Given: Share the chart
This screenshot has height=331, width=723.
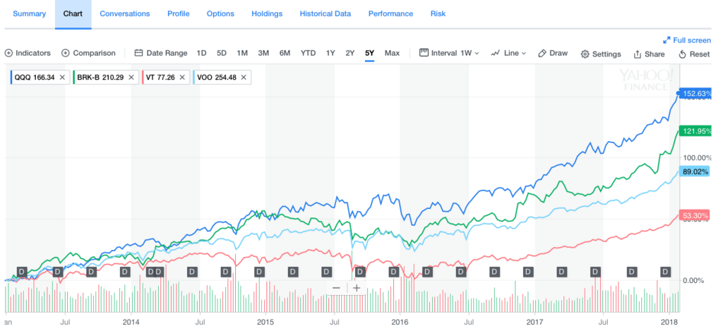Looking at the screenshot, I should click(650, 54).
